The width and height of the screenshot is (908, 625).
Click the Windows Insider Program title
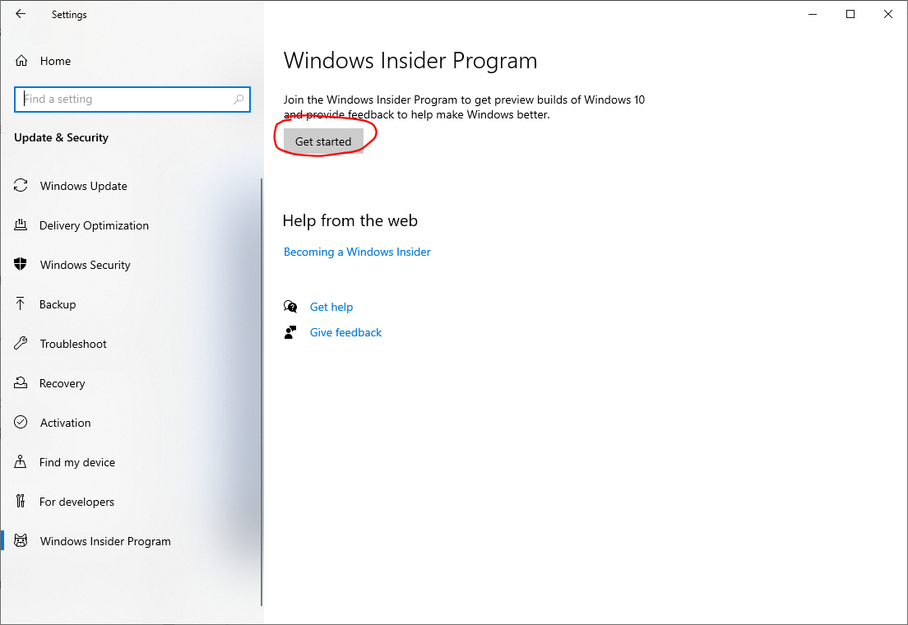[x=410, y=60]
